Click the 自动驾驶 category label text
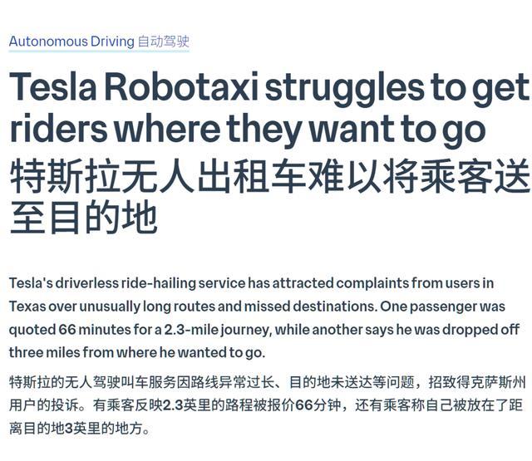 pyautogui.click(x=164, y=42)
